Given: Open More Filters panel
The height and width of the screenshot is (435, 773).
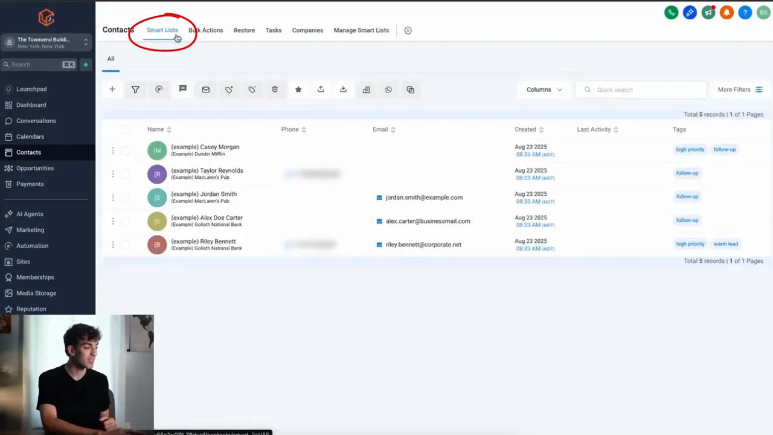Looking at the screenshot, I should 739,89.
